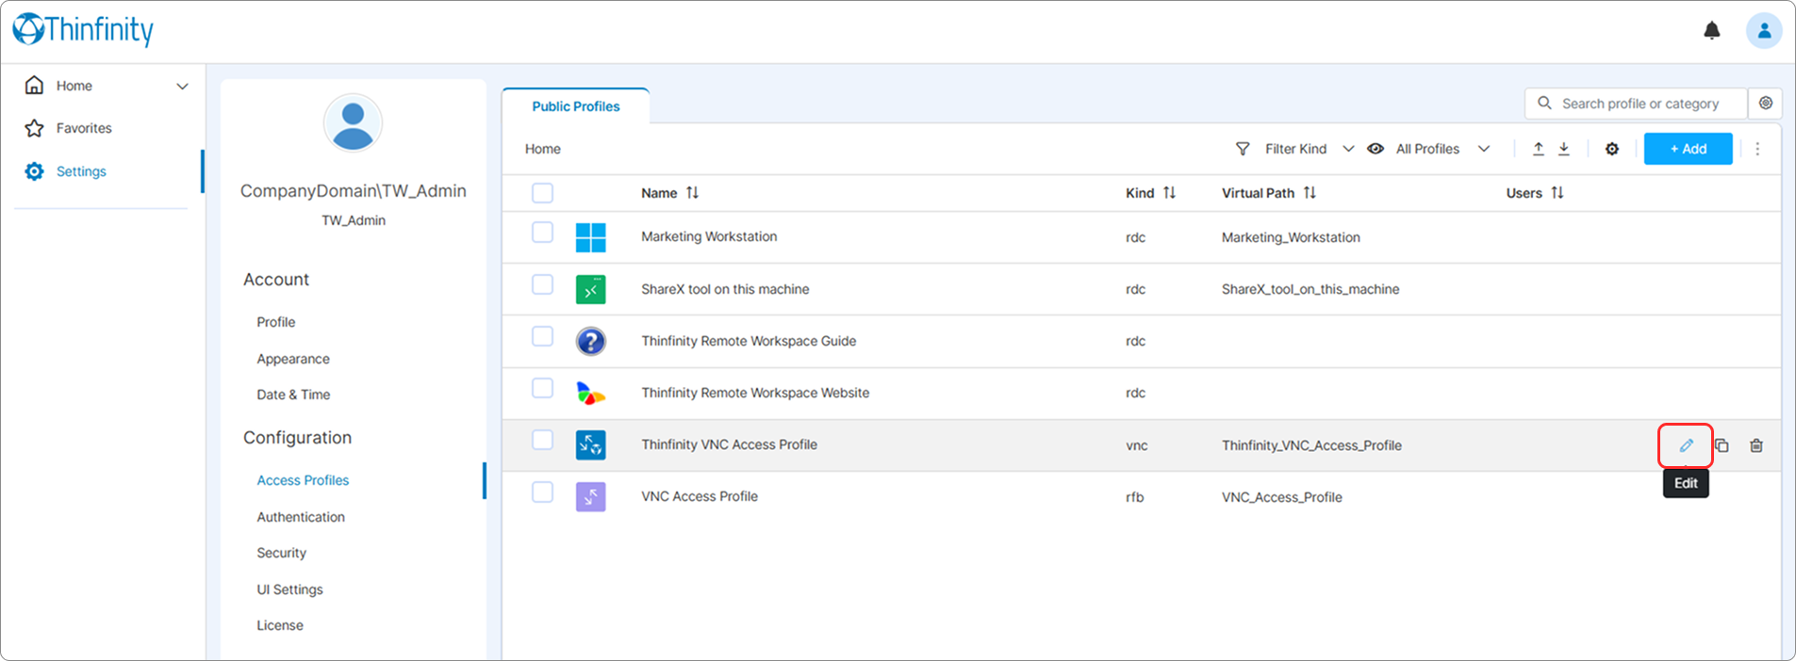Open the vertical three-dot more options menu

pyautogui.click(x=1757, y=149)
